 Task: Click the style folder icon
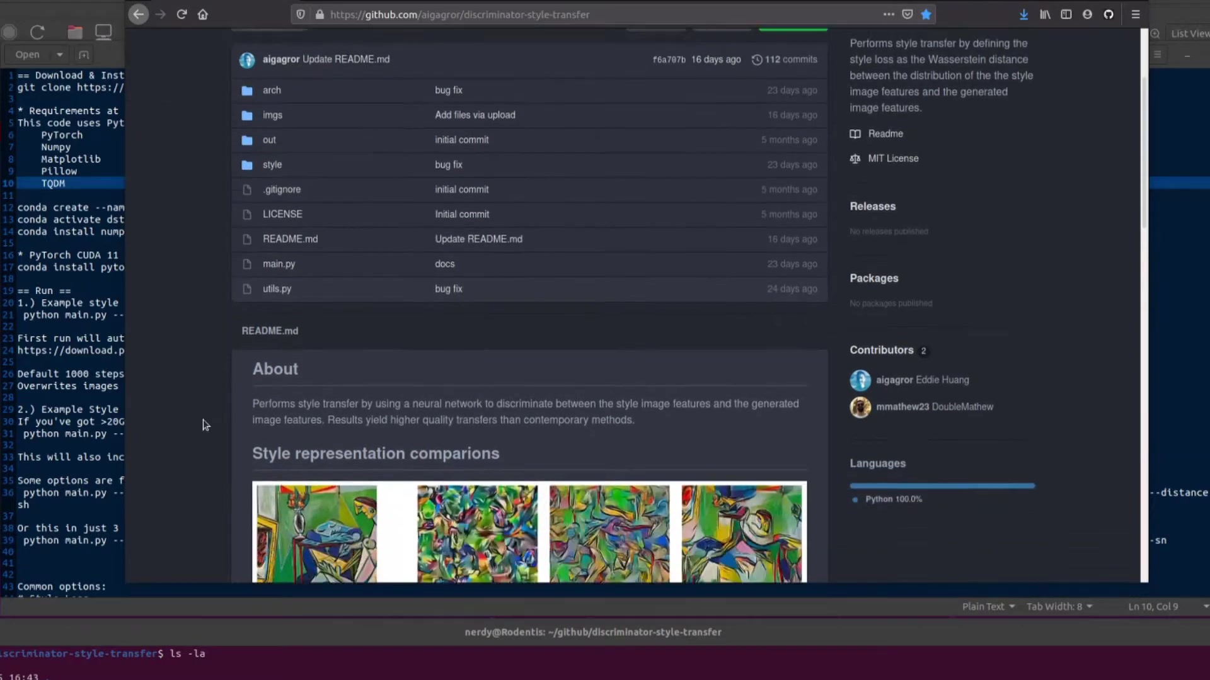[247, 165]
